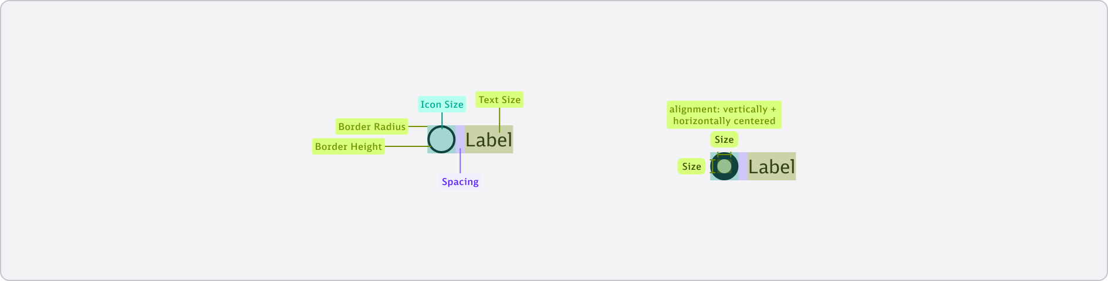Click the connector line right of Border Radius
The width and height of the screenshot is (1108, 281).
point(417,126)
